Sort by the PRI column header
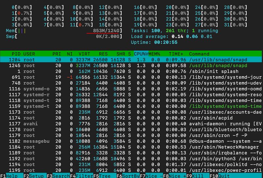263x178 pixels. [57, 54]
